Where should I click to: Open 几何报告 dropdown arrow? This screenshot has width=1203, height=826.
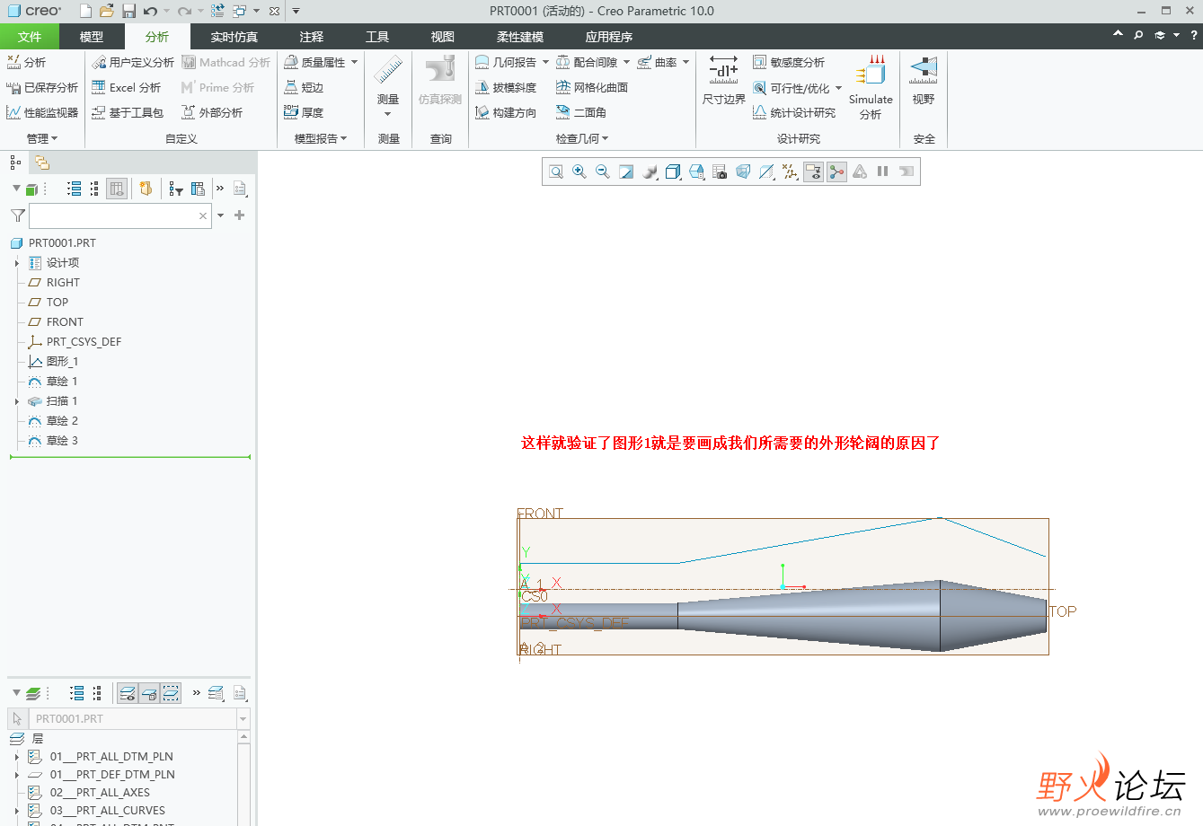point(545,62)
